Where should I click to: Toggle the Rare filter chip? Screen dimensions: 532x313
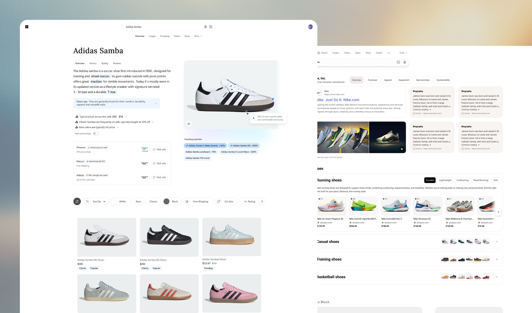138,201
